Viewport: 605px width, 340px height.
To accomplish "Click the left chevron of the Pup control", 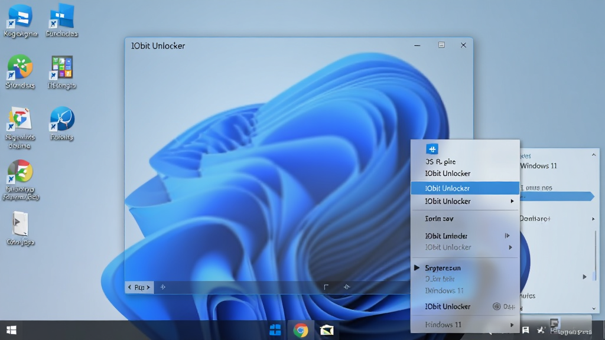I will coord(129,287).
